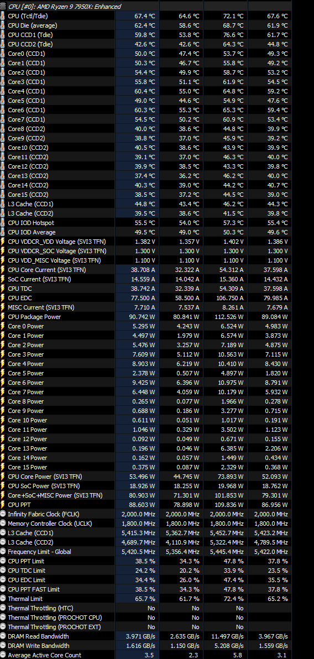Image resolution: width=314 pixels, height=659 pixels.
Task: Click lightning icon beside CPU TDC
Action: (x=3, y=289)
